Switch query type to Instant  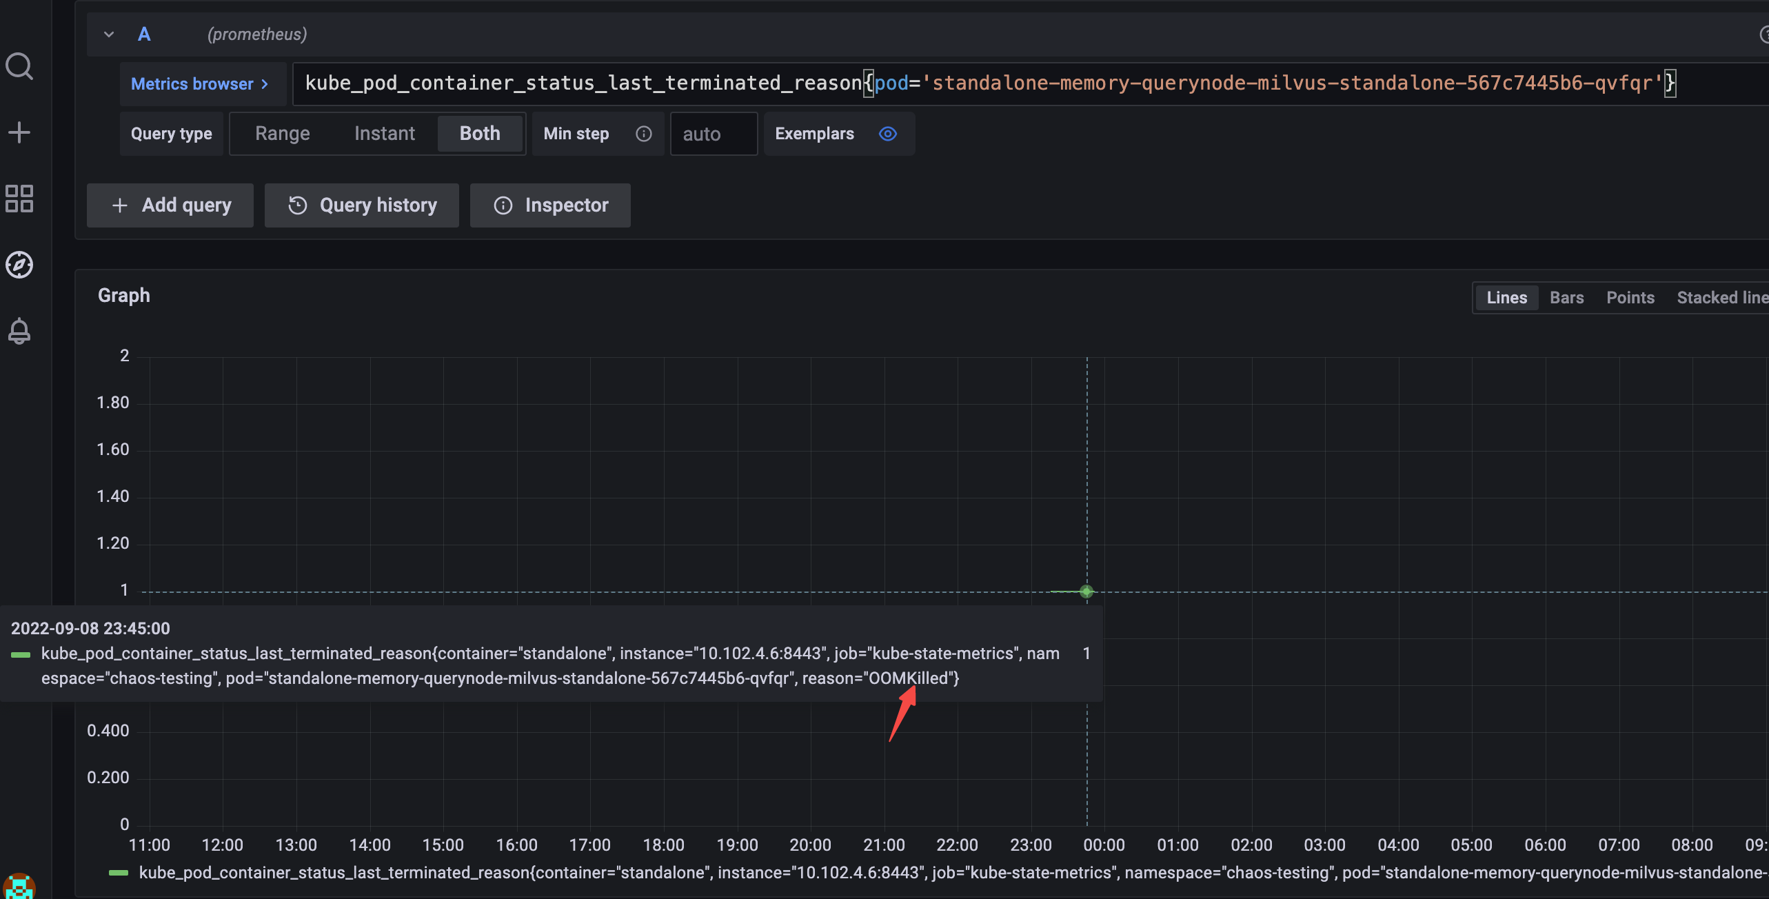click(x=384, y=133)
